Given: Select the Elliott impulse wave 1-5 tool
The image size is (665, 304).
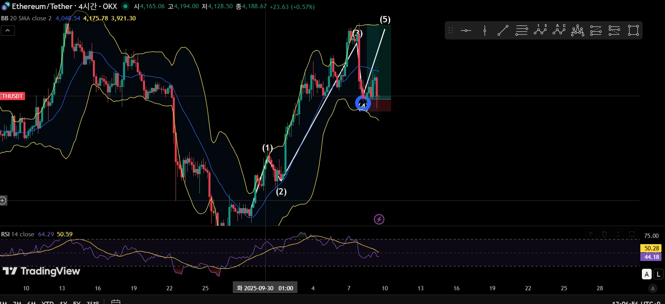Looking at the screenshot, I should pos(540,31).
